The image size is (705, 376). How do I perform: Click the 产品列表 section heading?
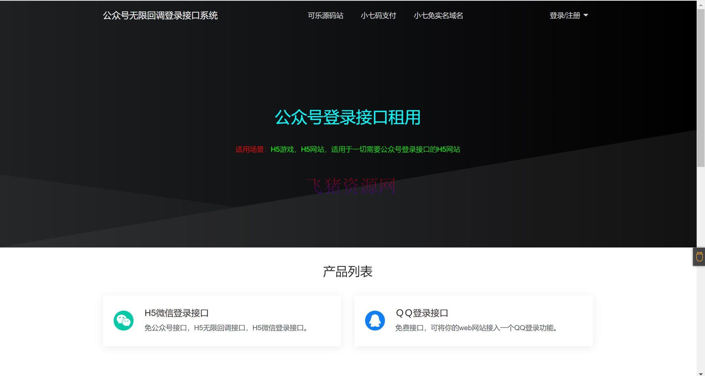[x=348, y=272]
